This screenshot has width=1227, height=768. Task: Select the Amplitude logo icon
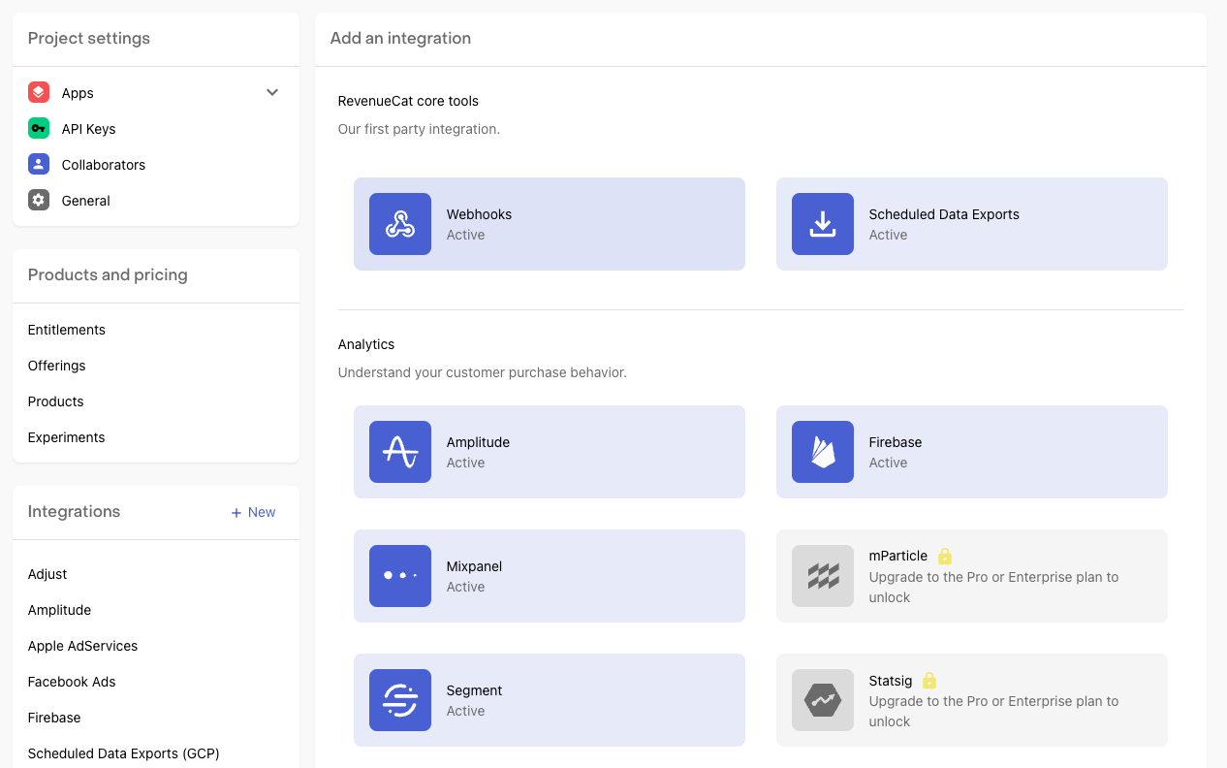tap(400, 452)
